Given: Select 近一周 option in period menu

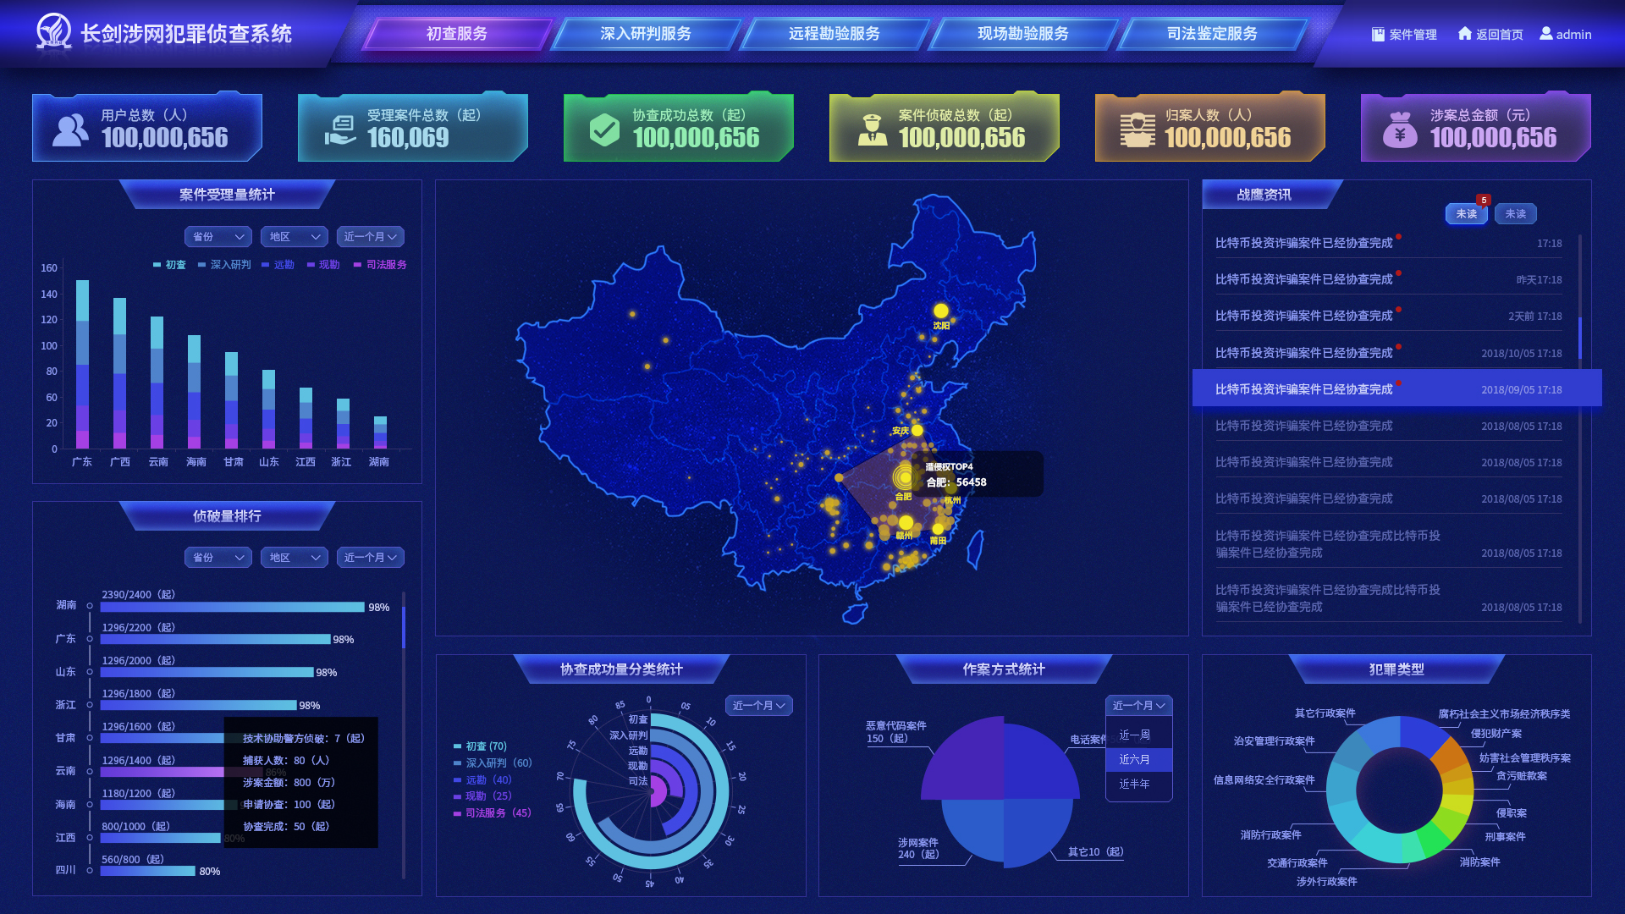Looking at the screenshot, I should [x=1134, y=735].
